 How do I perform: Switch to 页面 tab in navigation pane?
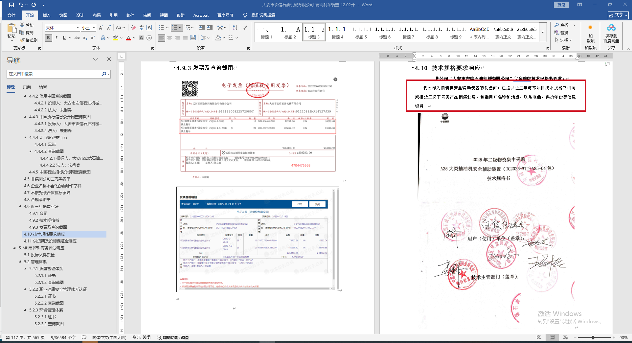[27, 87]
